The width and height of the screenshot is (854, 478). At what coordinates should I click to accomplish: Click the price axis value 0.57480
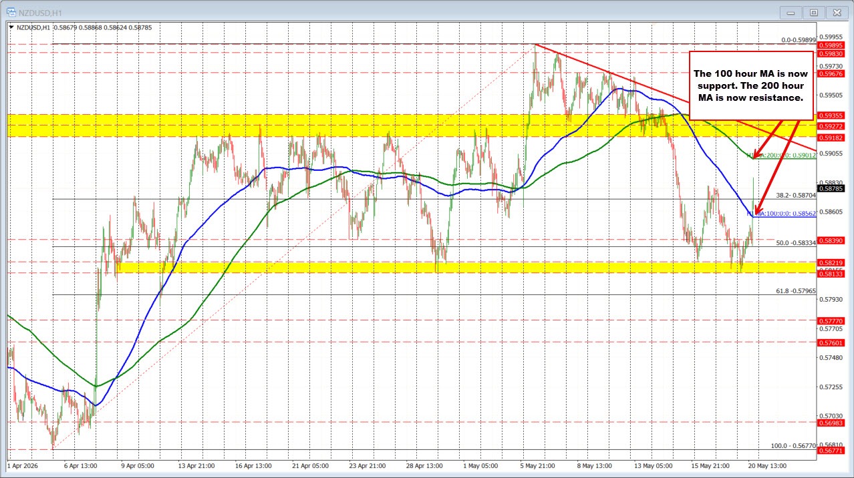click(x=831, y=357)
